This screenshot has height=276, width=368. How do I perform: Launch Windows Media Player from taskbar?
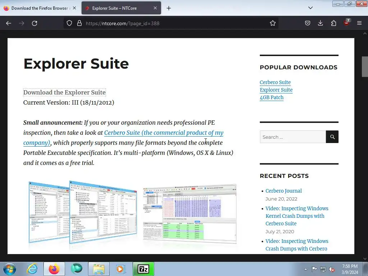121,269
